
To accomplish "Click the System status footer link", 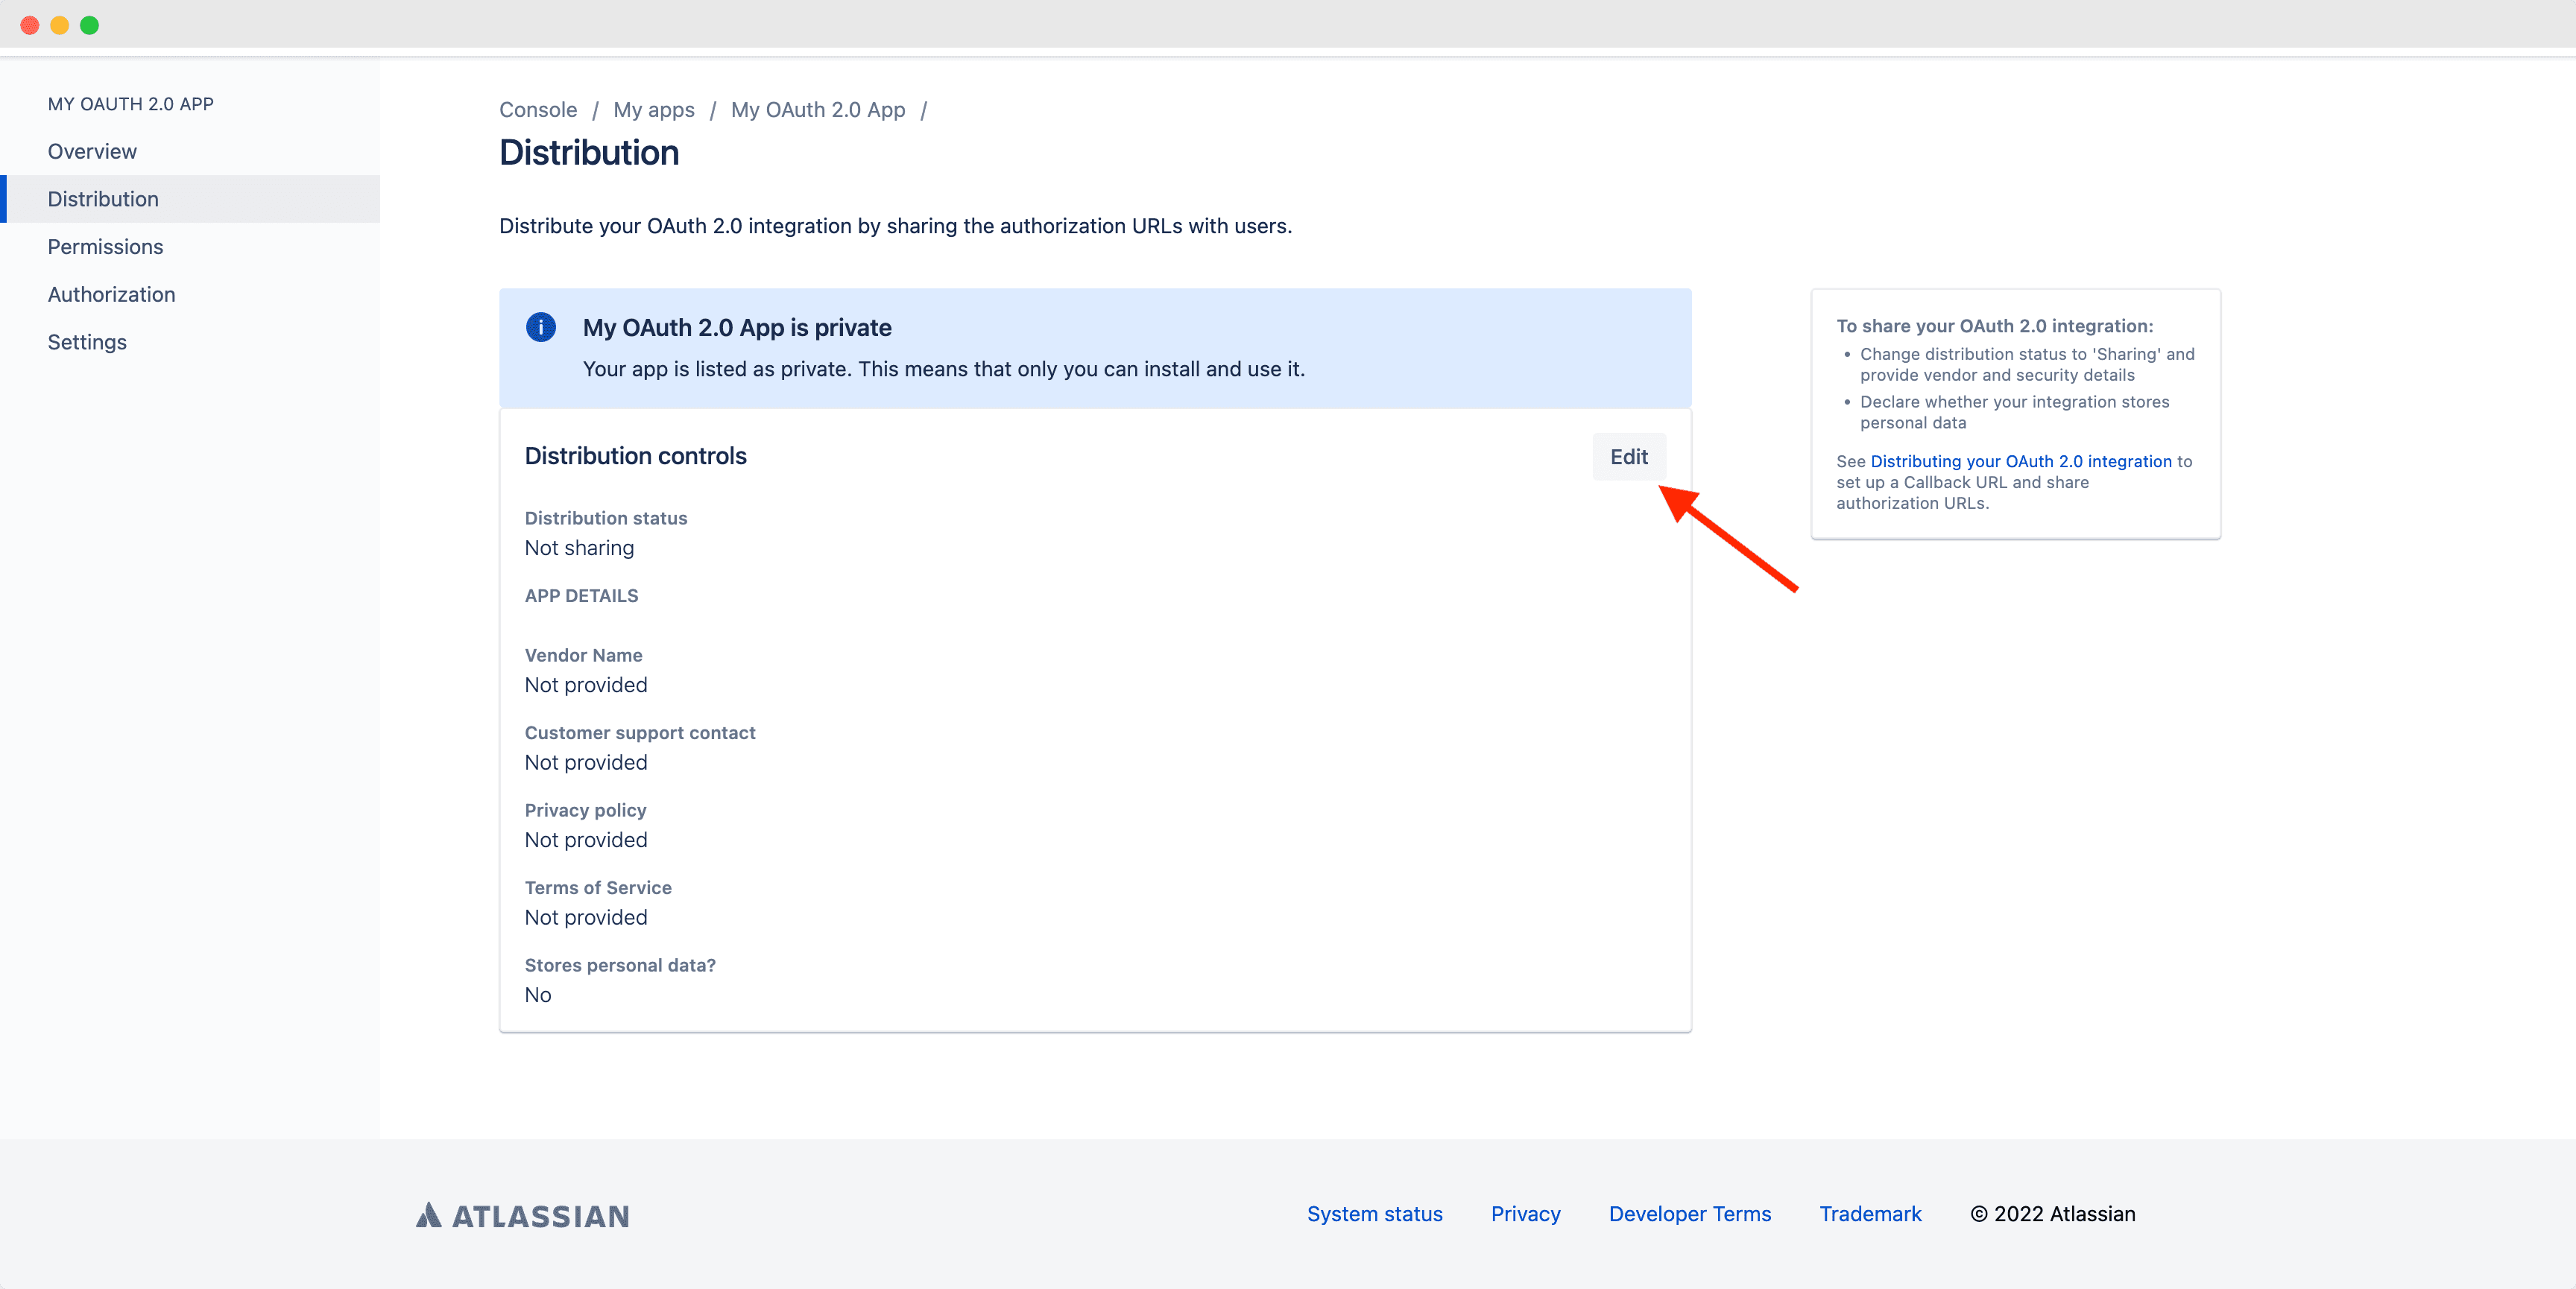I will [1373, 1213].
